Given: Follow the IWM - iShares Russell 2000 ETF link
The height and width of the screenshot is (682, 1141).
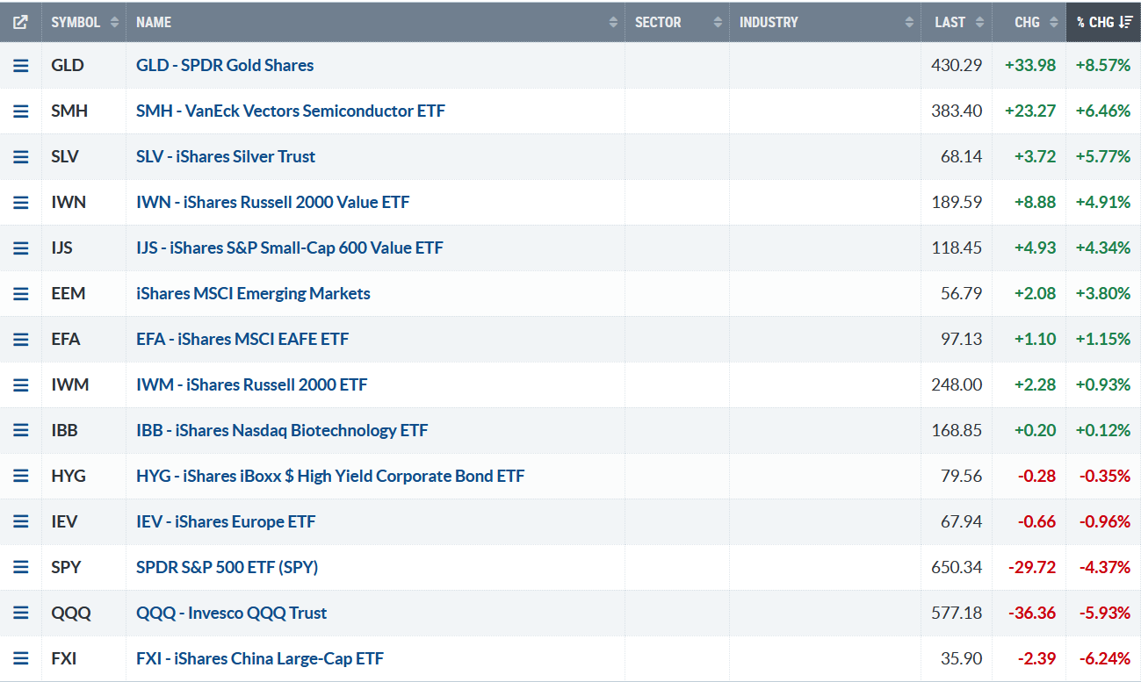Looking at the screenshot, I should [x=251, y=384].
